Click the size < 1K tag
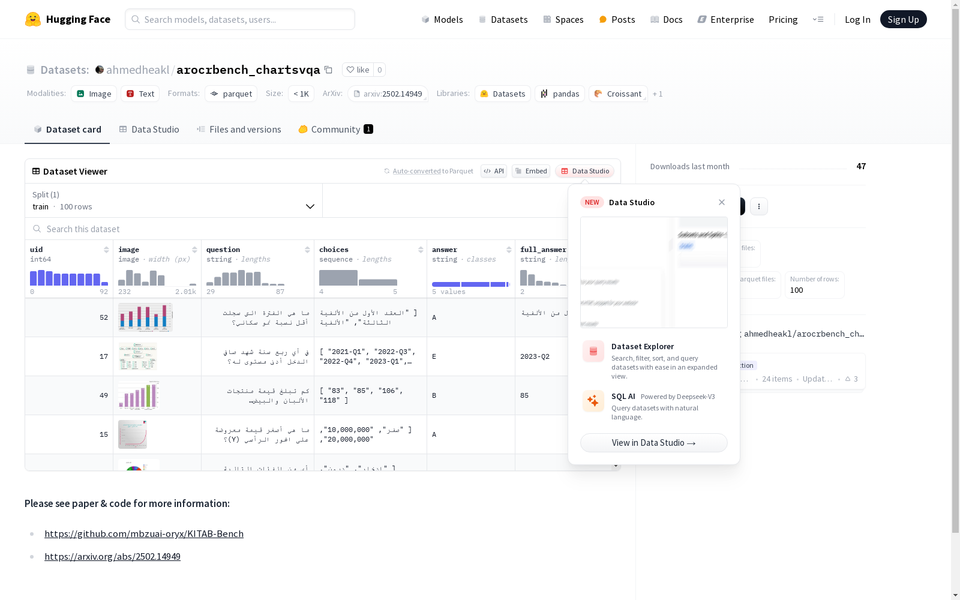The height and width of the screenshot is (600, 960). pyautogui.click(x=301, y=94)
